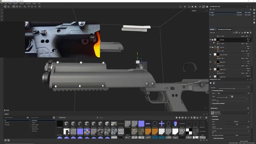Open the Scale tiling dropdown in Properties
The height and width of the screenshot is (144, 256).
click(x=232, y=93)
